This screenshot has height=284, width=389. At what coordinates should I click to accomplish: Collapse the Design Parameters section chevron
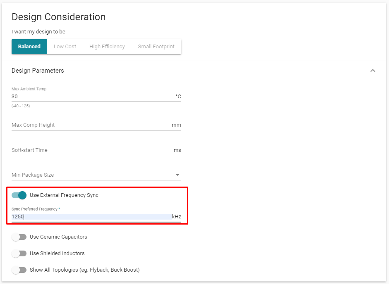[372, 71]
